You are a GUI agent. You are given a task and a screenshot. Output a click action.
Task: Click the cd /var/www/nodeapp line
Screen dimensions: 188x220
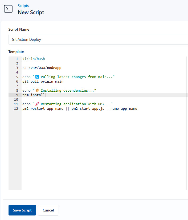[42, 68]
